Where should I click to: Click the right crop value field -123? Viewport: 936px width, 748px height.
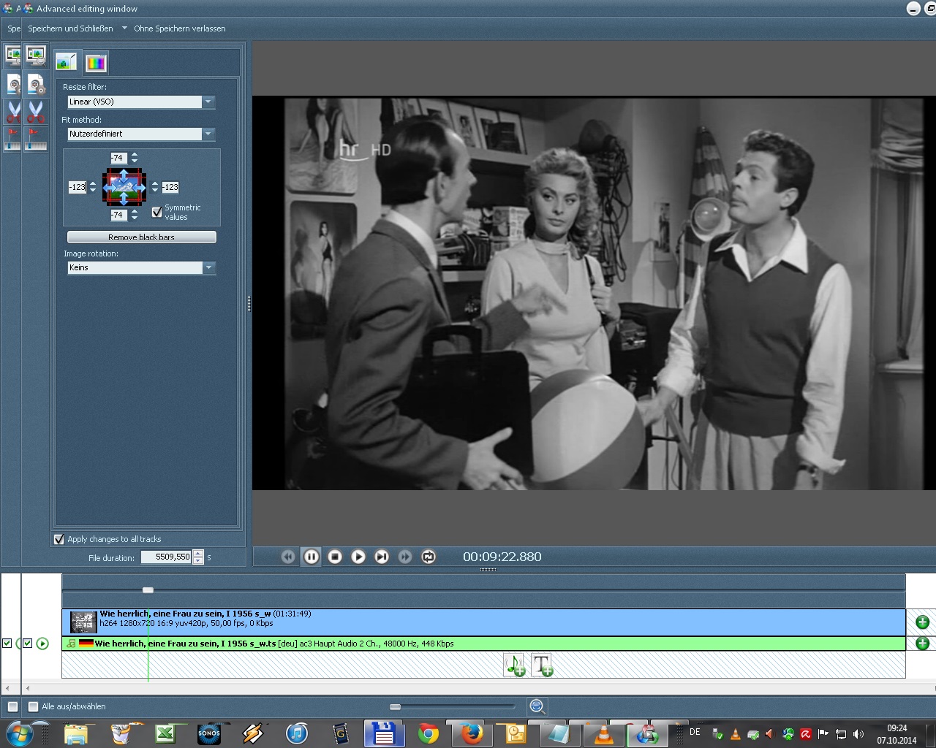click(170, 187)
